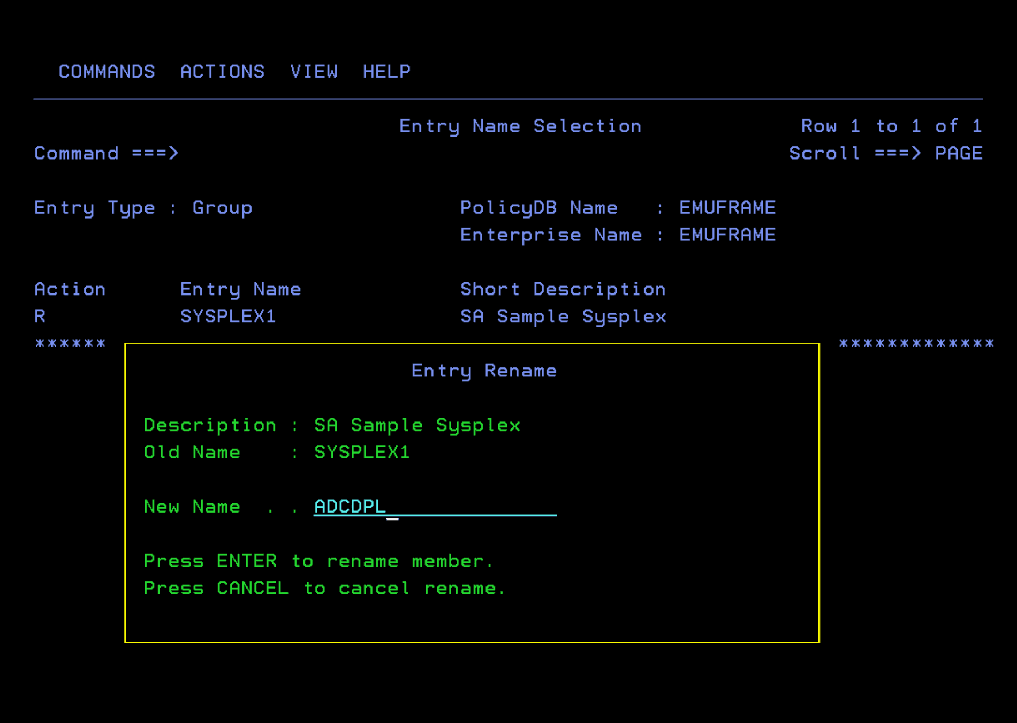The image size is (1017, 723).
Task: Click the Entry Rename dialog title
Action: click(483, 371)
